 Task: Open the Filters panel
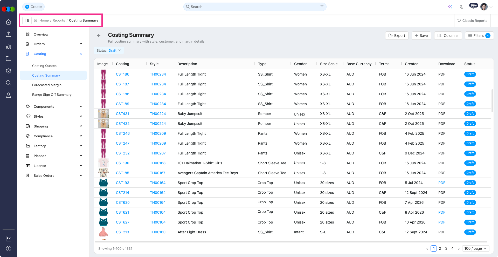tap(479, 36)
